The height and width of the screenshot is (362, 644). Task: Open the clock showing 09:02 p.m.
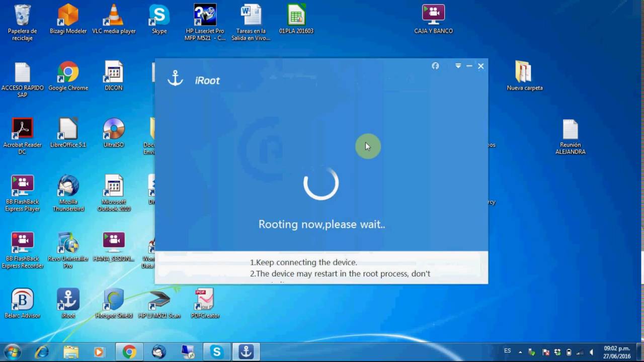coord(617,352)
